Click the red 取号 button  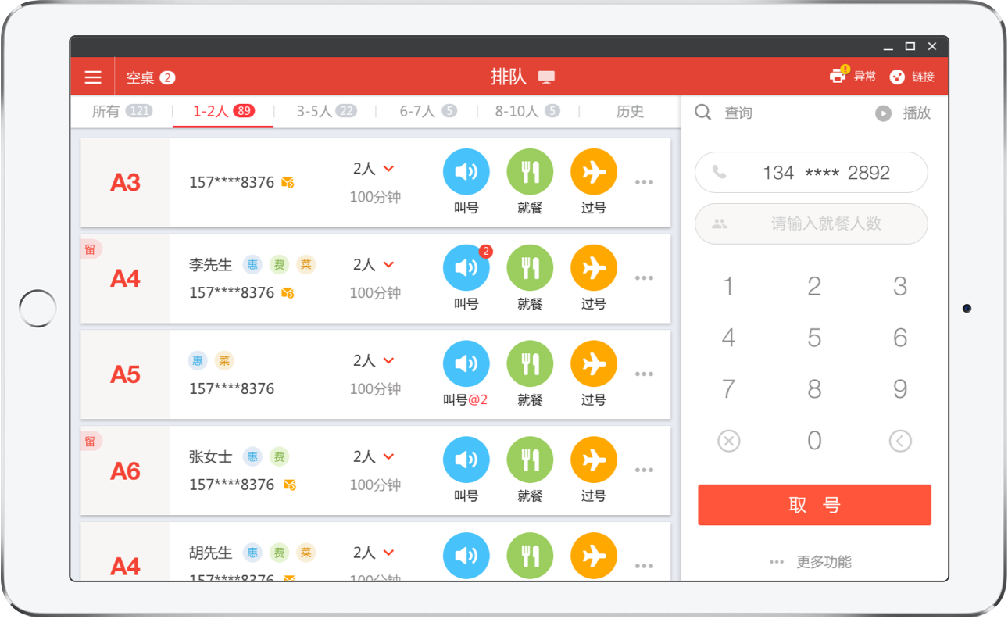tap(814, 505)
